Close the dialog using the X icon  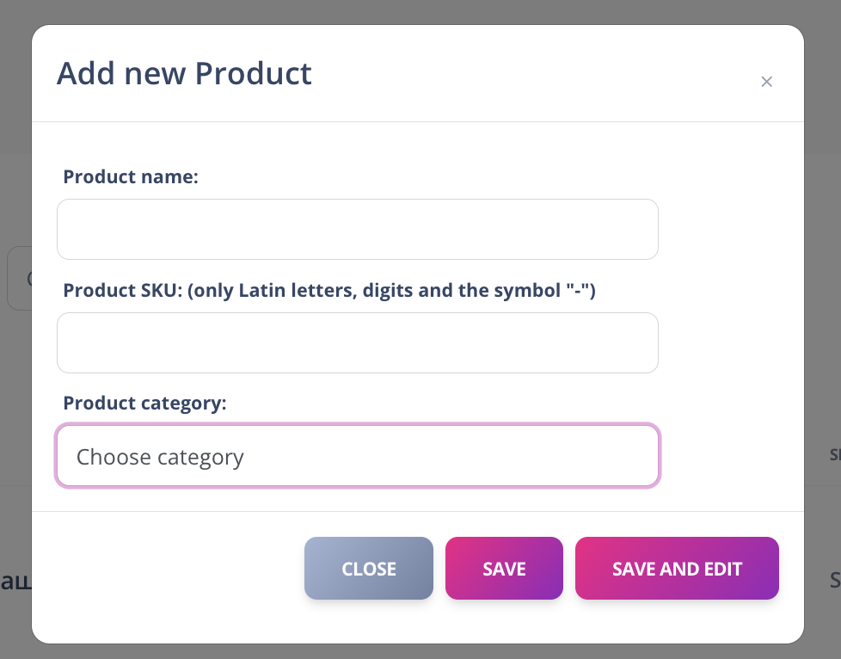(766, 82)
